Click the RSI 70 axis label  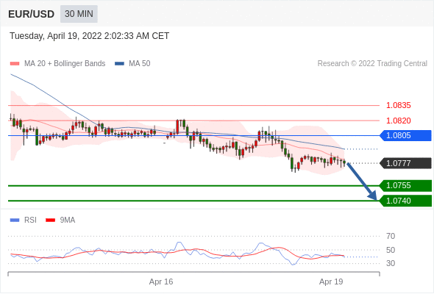click(x=391, y=236)
